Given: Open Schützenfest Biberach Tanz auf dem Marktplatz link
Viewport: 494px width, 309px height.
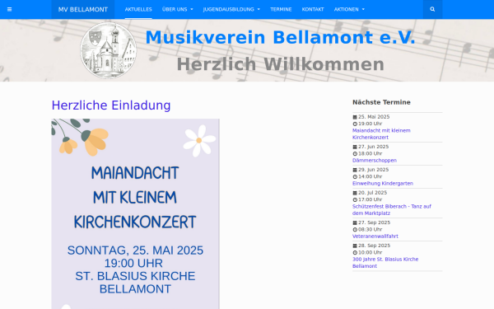Looking at the screenshot, I should tap(392, 210).
